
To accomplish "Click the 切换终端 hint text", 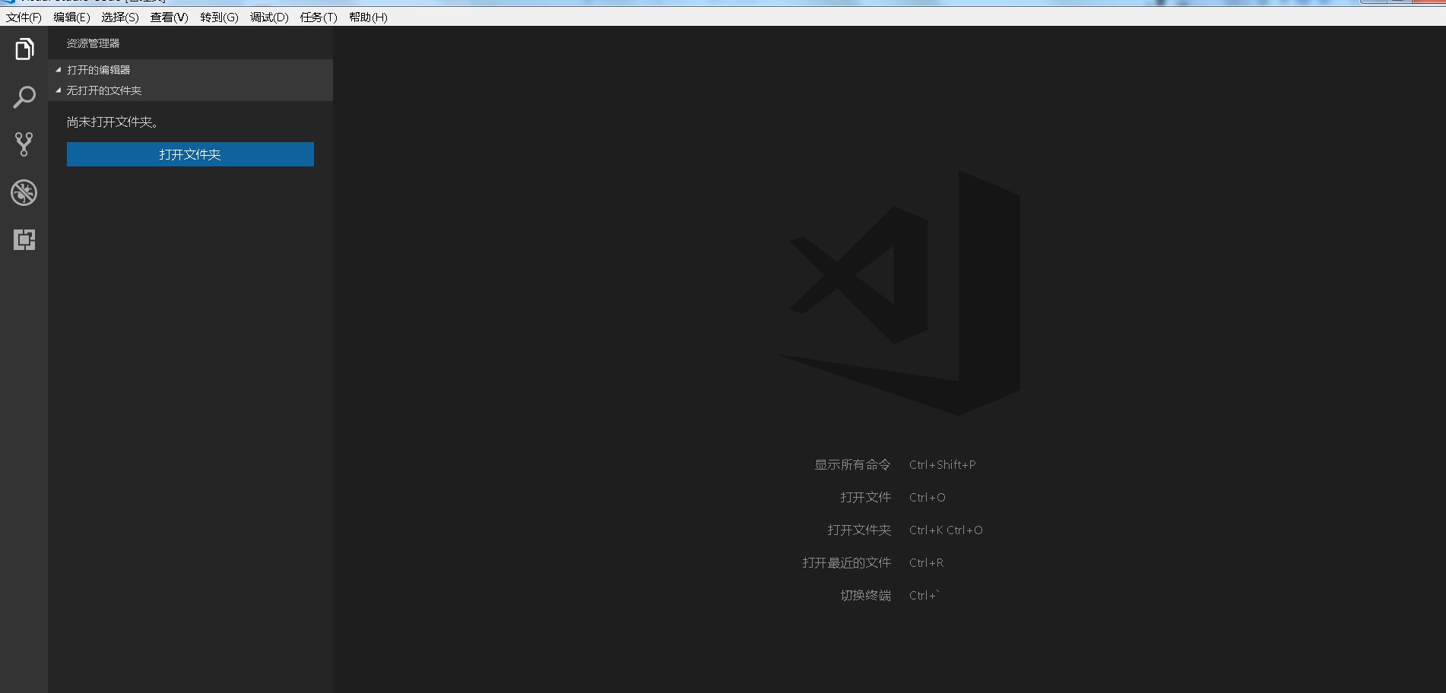I will 865,595.
